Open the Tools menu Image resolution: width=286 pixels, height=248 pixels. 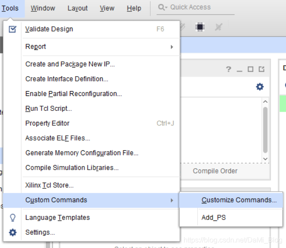(x=10, y=8)
